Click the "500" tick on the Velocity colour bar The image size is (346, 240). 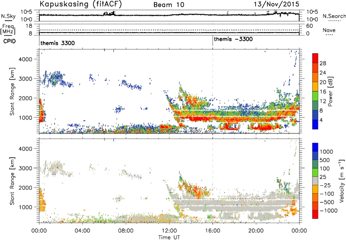click(x=325, y=160)
